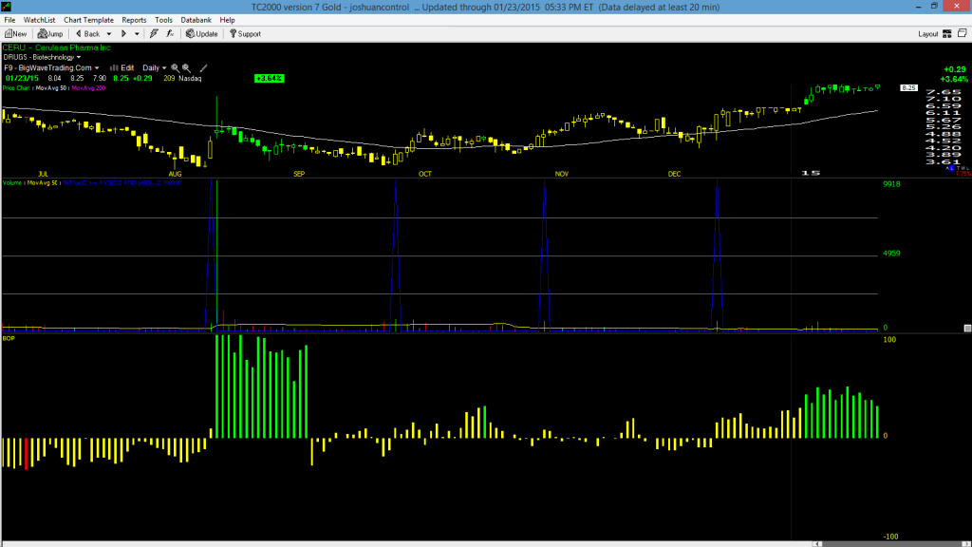Screen dimensions: 972x547
Task: Open the Chart Template menu
Action: click(88, 20)
